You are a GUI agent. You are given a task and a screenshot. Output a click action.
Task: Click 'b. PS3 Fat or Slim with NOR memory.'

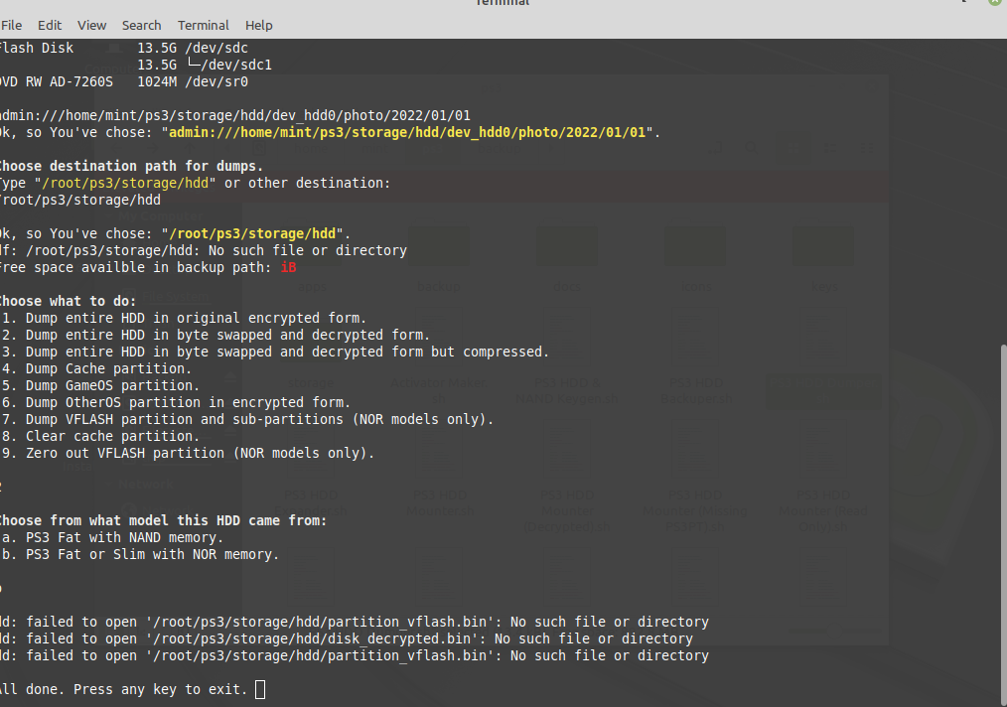(140, 555)
